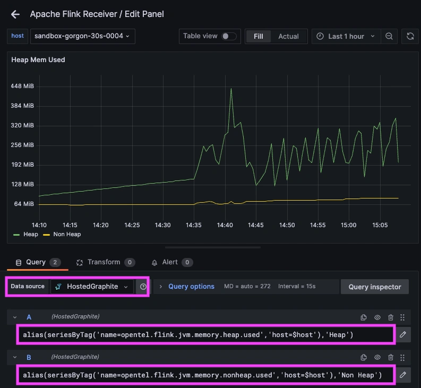The height and width of the screenshot is (388, 421).
Task: Duplicate query A
Action: coord(364,317)
